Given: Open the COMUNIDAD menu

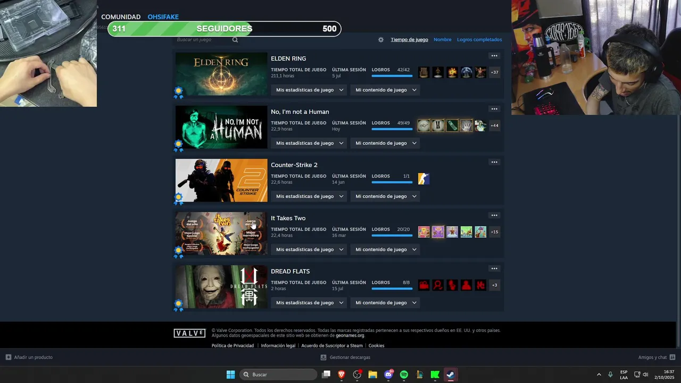Looking at the screenshot, I should click(121, 17).
